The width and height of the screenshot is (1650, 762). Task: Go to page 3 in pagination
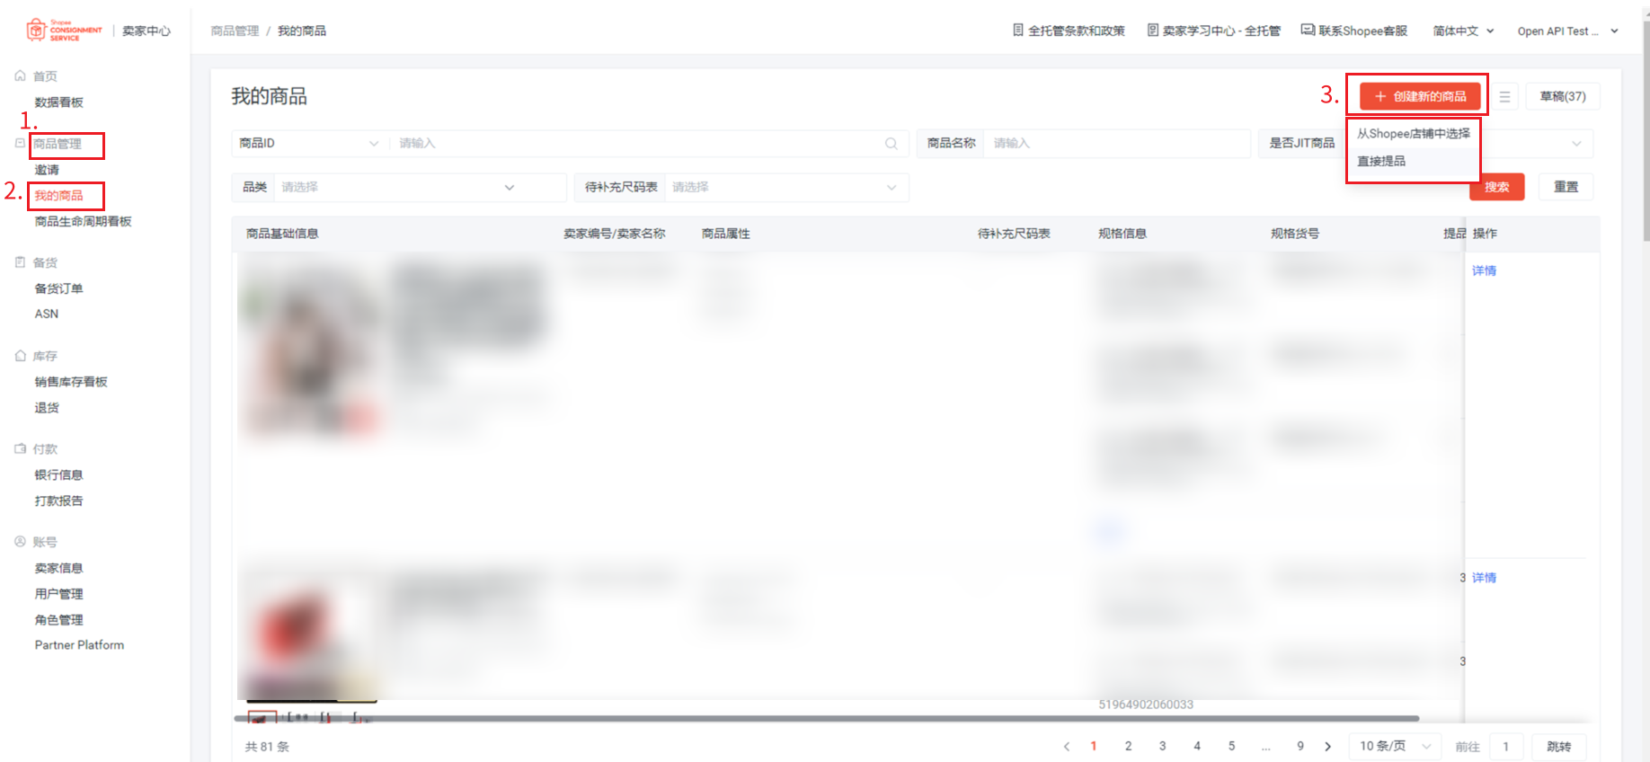(1162, 746)
